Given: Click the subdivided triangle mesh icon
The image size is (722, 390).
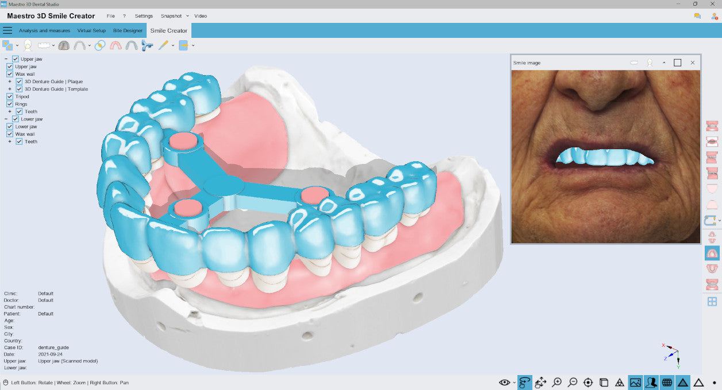Looking at the screenshot, I should [x=620, y=383].
